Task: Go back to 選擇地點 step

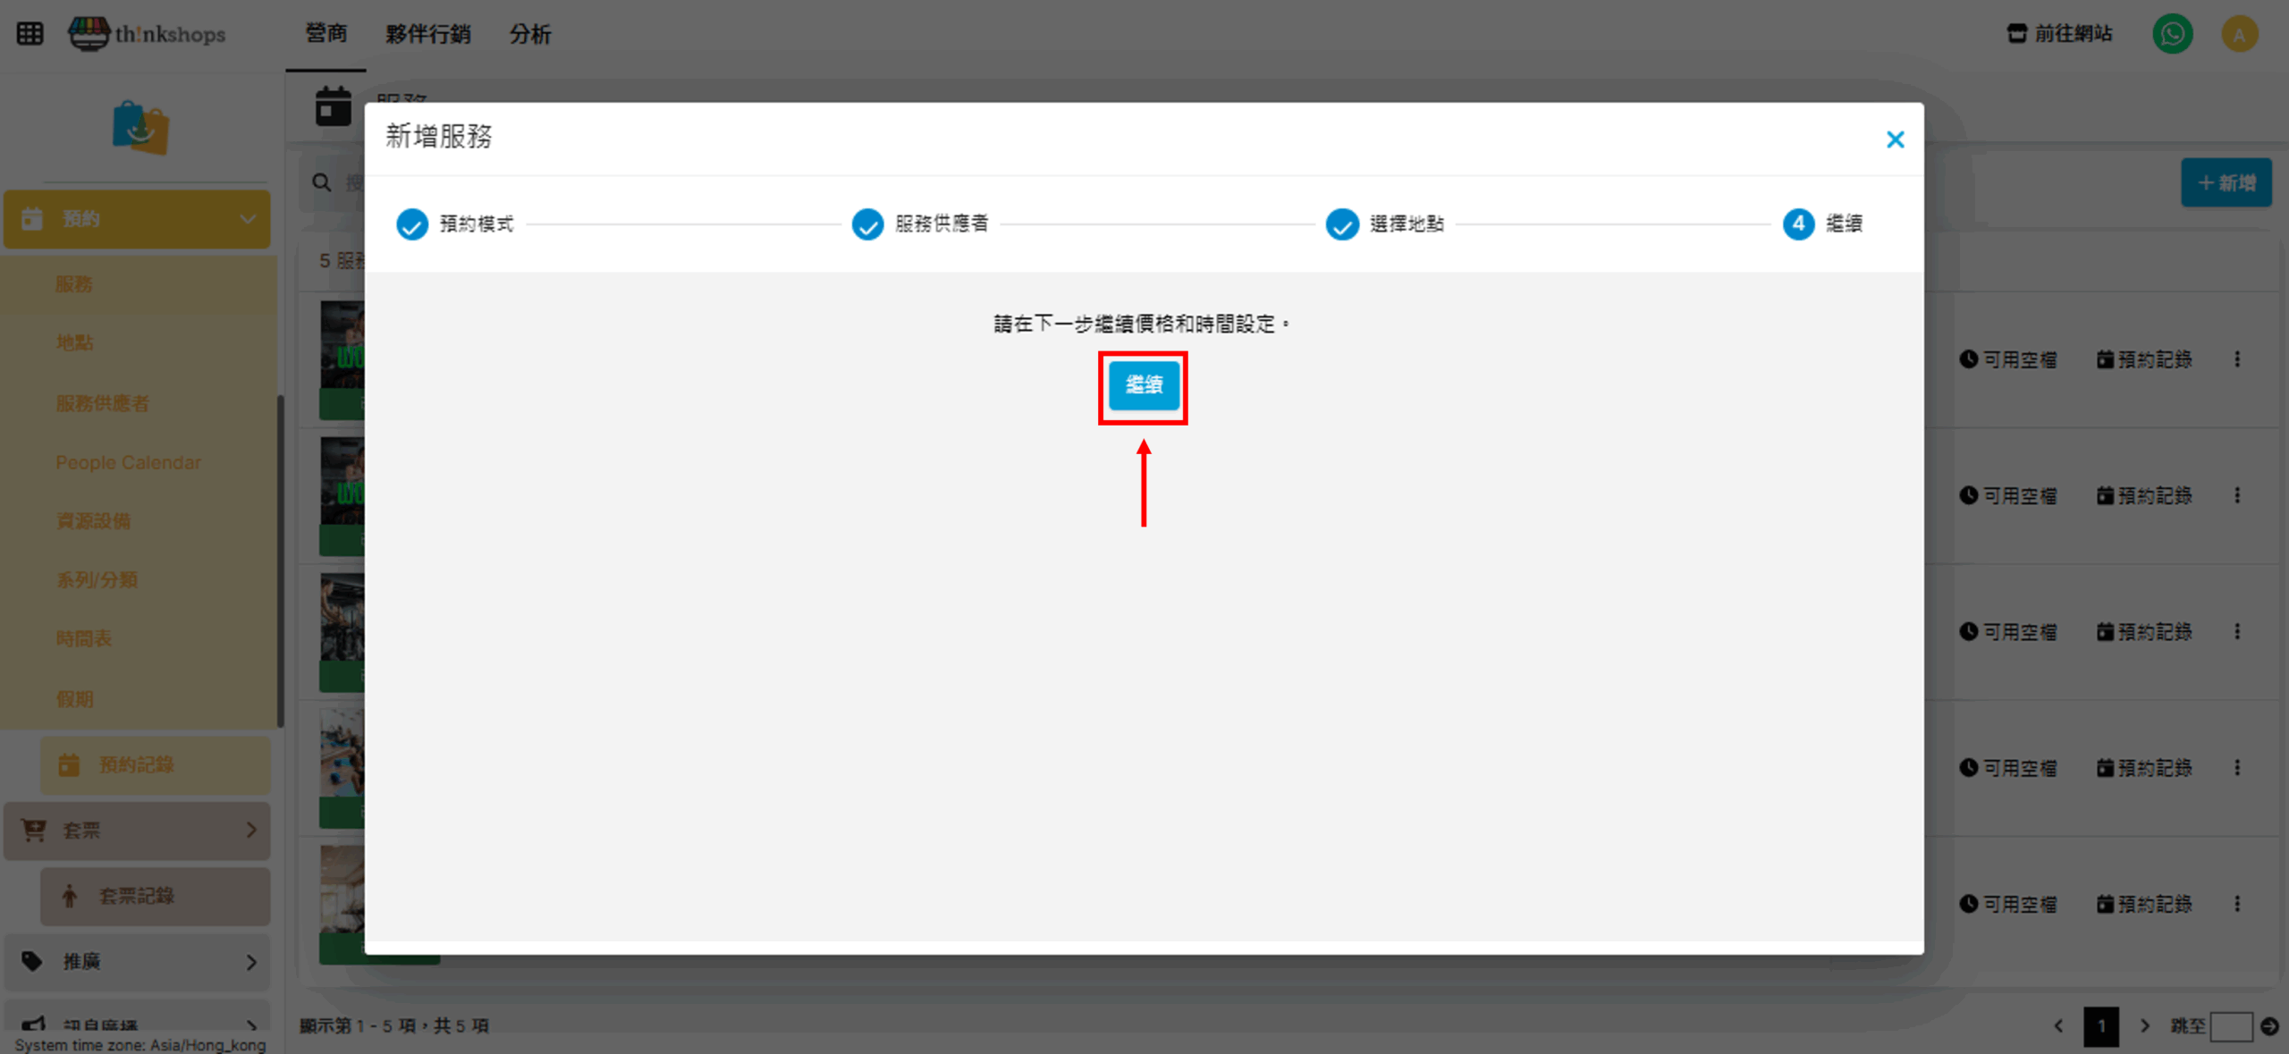Action: (1342, 223)
